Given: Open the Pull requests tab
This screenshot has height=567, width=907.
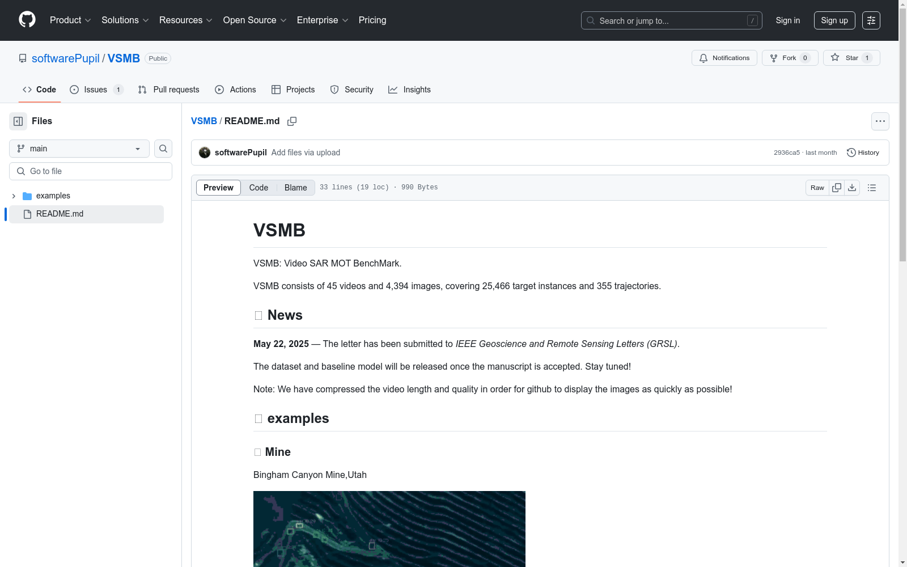Looking at the screenshot, I should pos(169,90).
